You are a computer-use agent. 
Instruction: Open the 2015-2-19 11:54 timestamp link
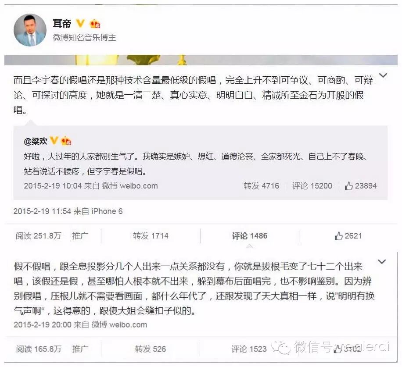pos(42,211)
